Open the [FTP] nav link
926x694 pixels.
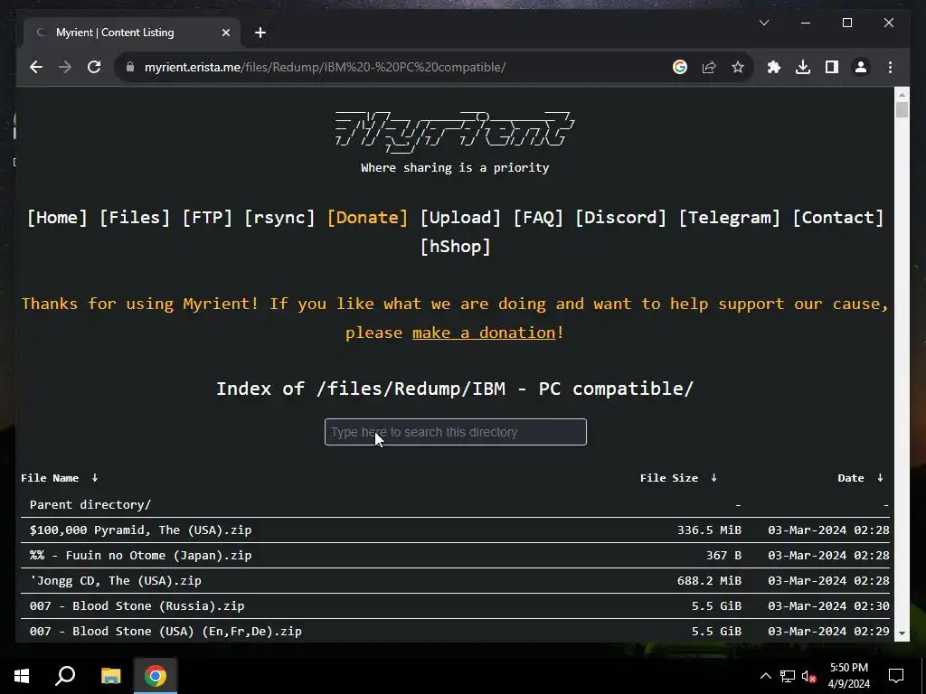[x=207, y=218]
